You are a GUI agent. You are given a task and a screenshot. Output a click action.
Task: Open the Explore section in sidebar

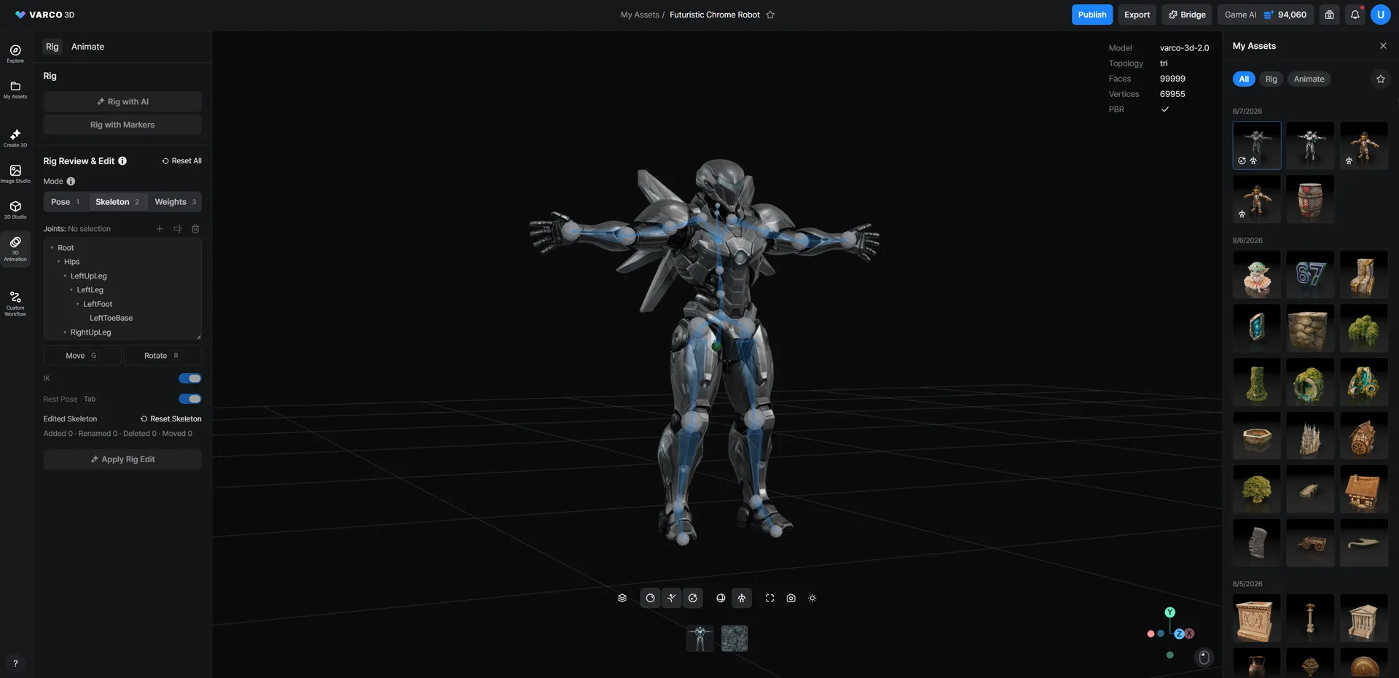click(x=15, y=54)
